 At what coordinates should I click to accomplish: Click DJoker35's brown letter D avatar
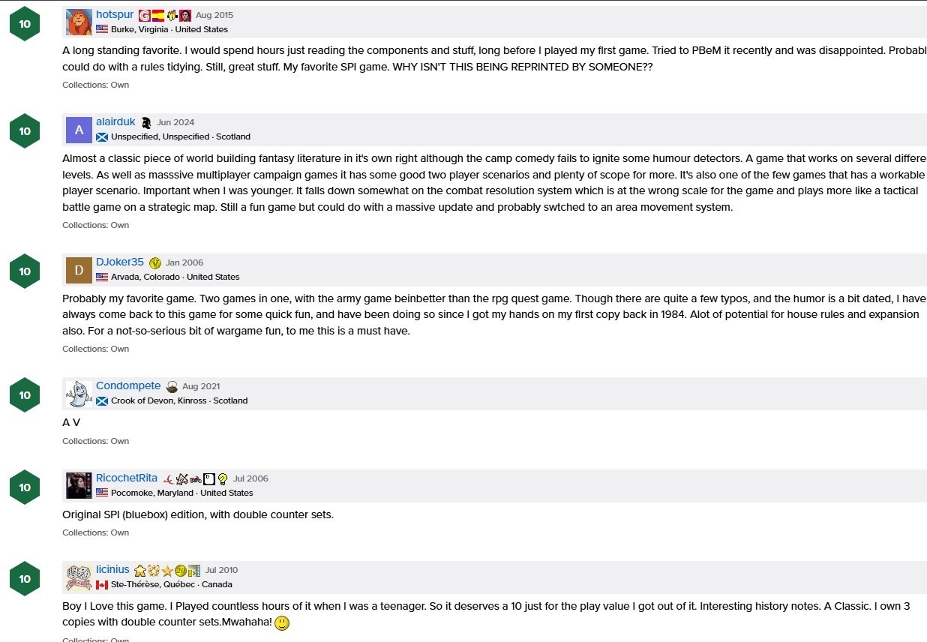click(x=79, y=270)
